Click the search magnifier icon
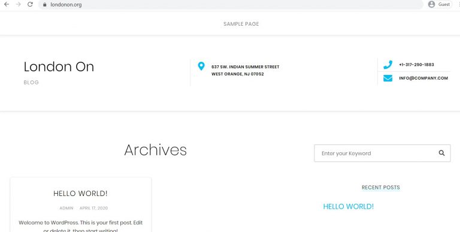The width and height of the screenshot is (460, 232). (441, 153)
